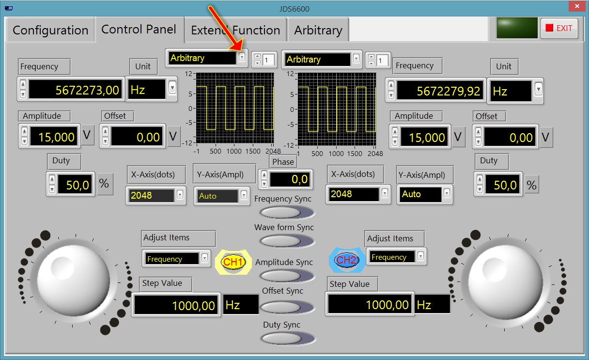
Task: Click CH1 arbitrary wave number stepper
Action: coord(257,60)
